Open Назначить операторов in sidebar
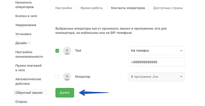This screenshot has width=205, height=106. click(x=25, y=4)
